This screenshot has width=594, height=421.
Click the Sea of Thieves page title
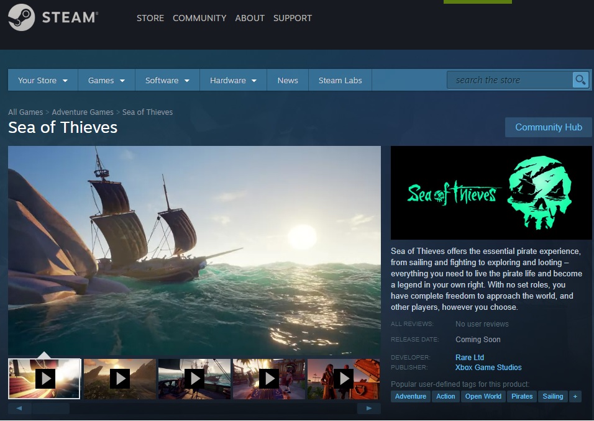coord(63,127)
